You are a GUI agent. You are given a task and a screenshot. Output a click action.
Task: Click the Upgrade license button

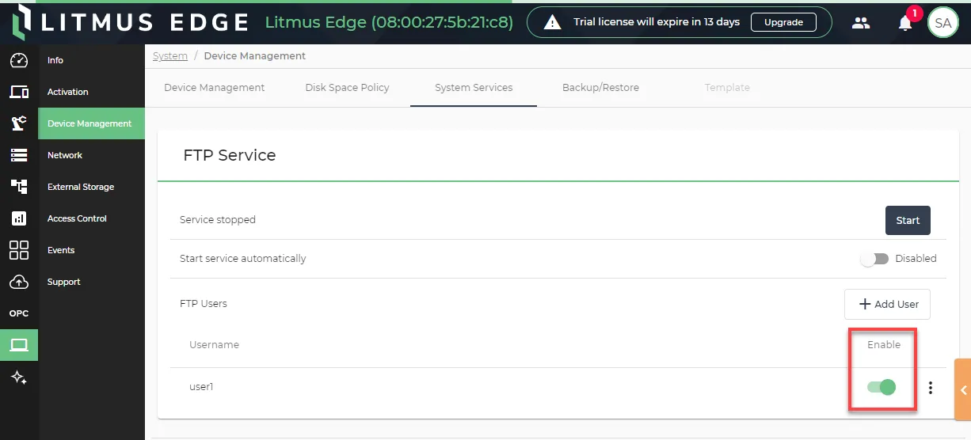coord(783,23)
